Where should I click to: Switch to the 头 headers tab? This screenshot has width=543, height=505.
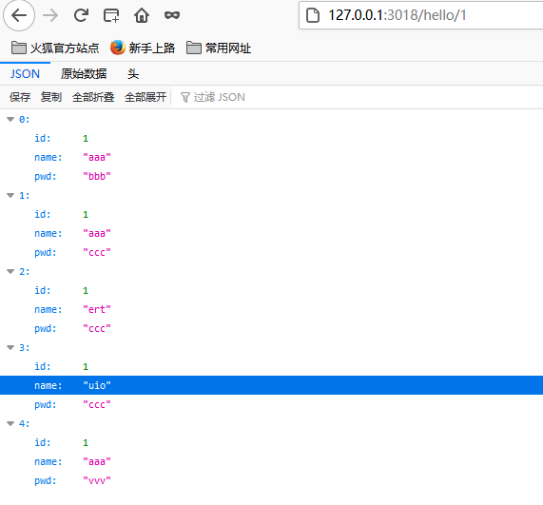[133, 74]
